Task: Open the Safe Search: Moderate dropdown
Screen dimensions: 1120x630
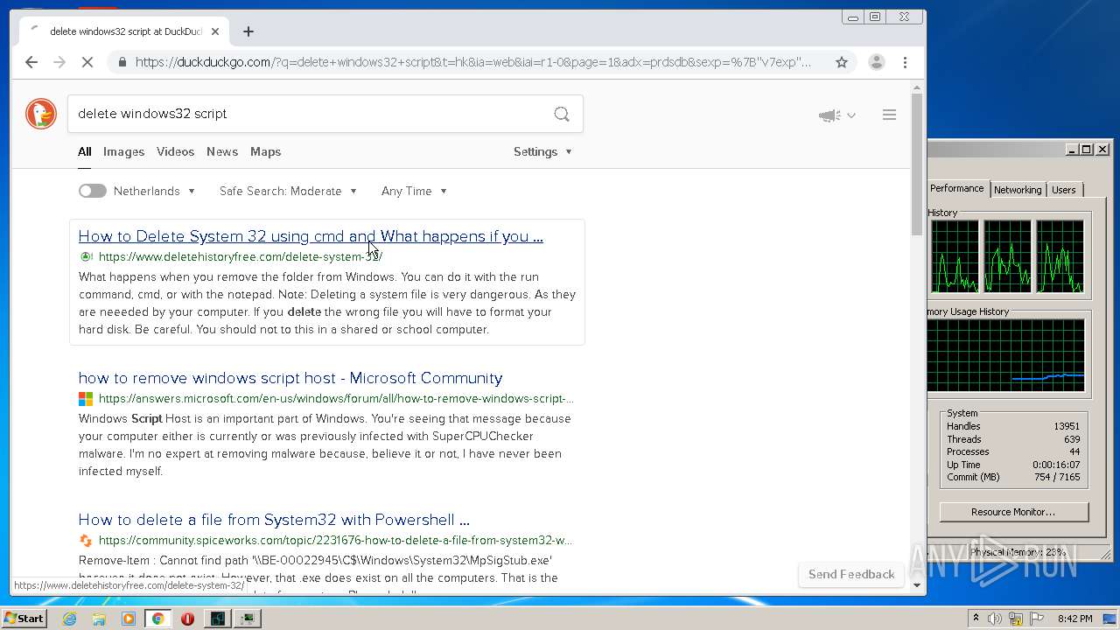Action: (x=288, y=191)
